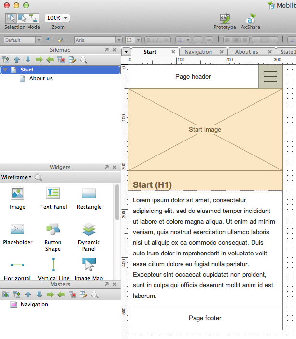The width and height of the screenshot is (296, 339).
Task: Switch to the Navigation tab
Action: pos(198,52)
